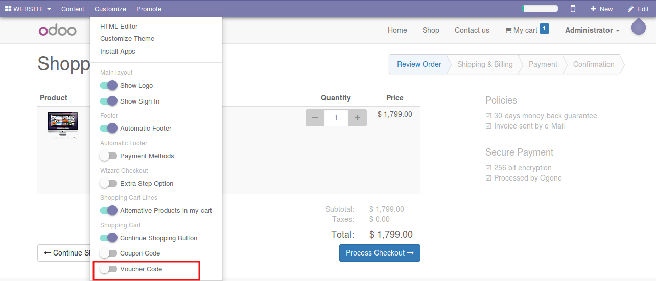Image resolution: width=656 pixels, height=281 pixels.
Task: Open the Contact us link
Action: [472, 30]
